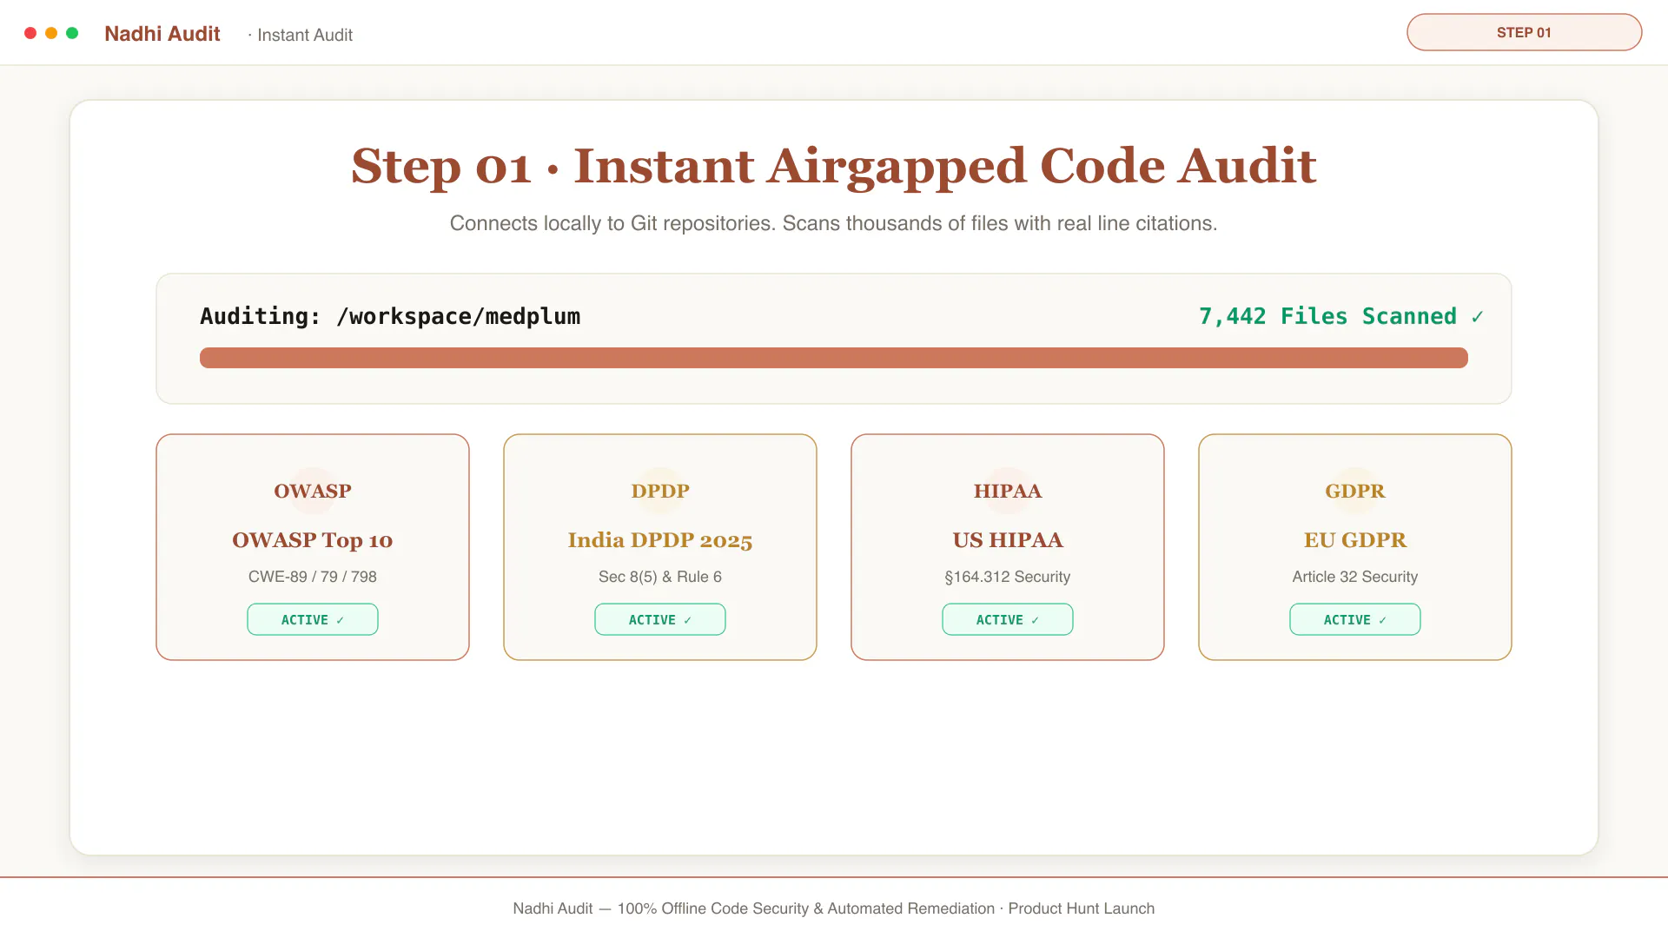
Task: Click the STEP 01 pill button
Action: click(1524, 32)
